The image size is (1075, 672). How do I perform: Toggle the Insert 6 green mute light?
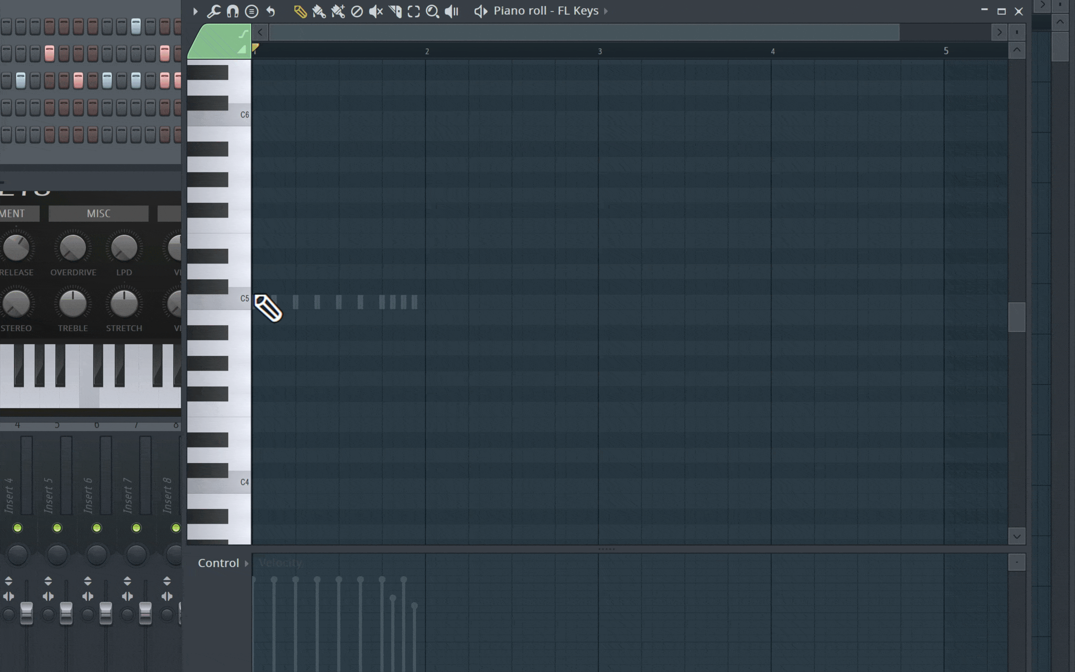click(96, 528)
